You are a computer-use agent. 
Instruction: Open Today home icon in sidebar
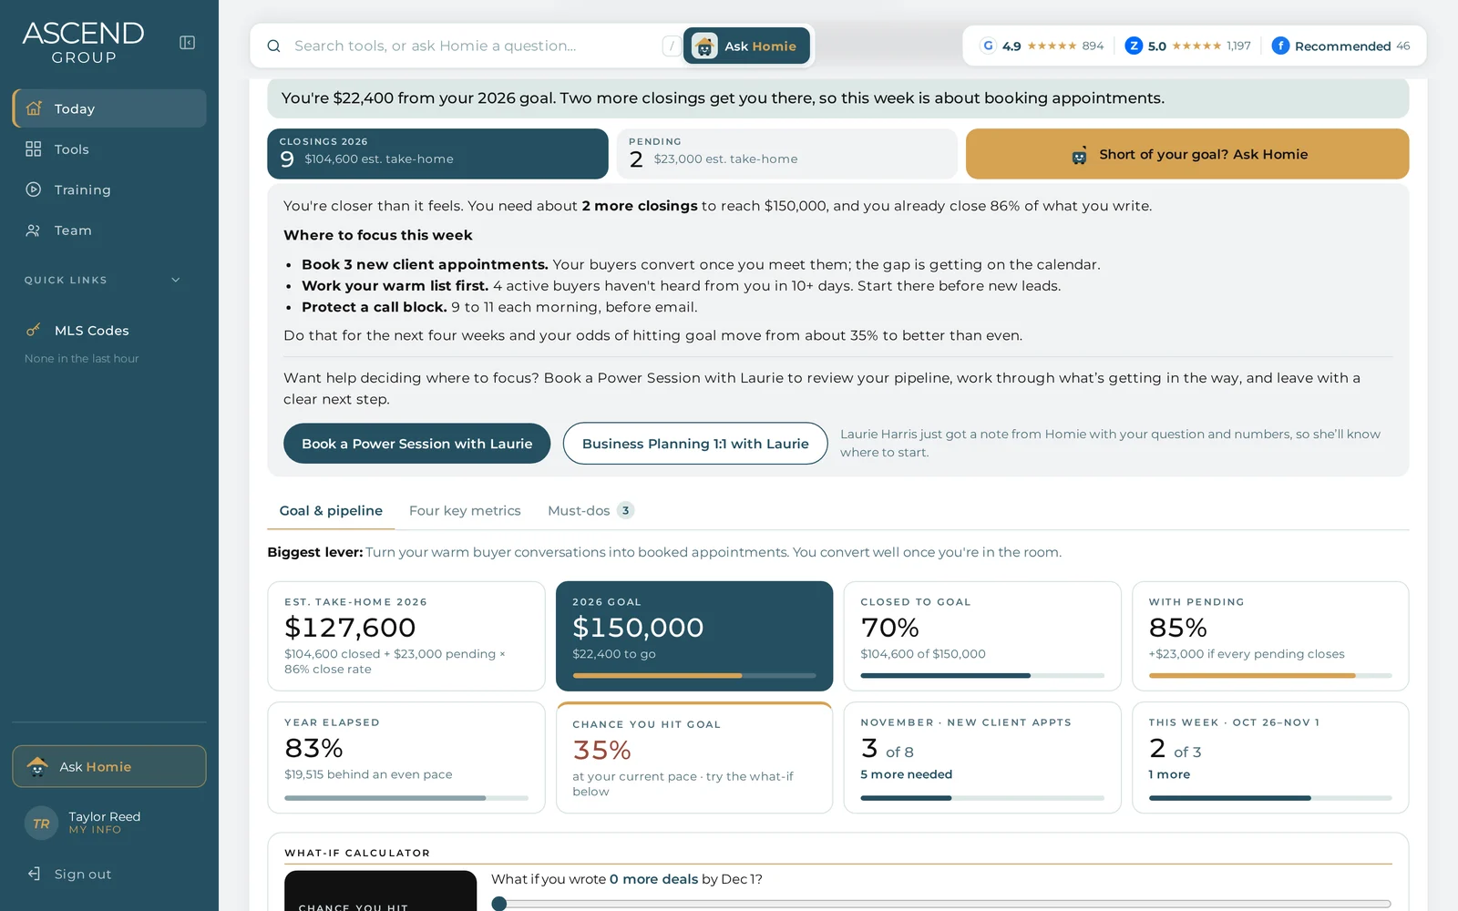coord(34,108)
